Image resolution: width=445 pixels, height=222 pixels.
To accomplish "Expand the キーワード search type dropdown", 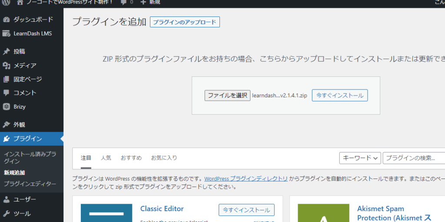I will tap(360, 158).
